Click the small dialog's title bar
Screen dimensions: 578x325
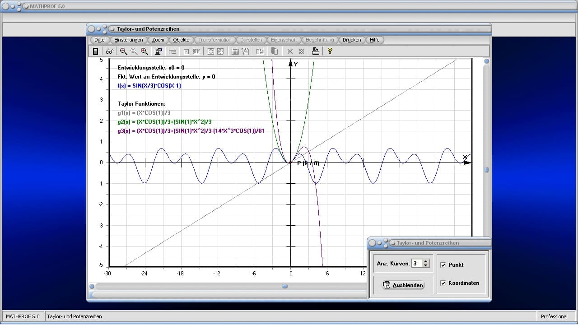[x=429, y=243]
